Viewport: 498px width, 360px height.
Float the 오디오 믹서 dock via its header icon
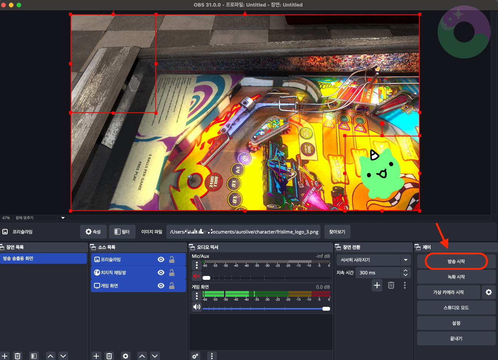point(192,247)
